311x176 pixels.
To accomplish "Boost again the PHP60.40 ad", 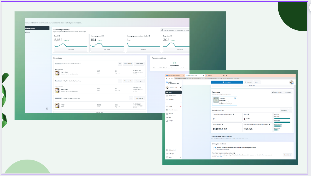I will click(139, 64).
